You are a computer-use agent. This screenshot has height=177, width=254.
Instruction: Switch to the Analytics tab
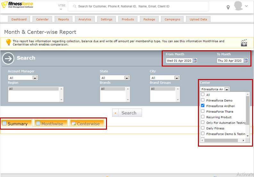click(x=85, y=19)
